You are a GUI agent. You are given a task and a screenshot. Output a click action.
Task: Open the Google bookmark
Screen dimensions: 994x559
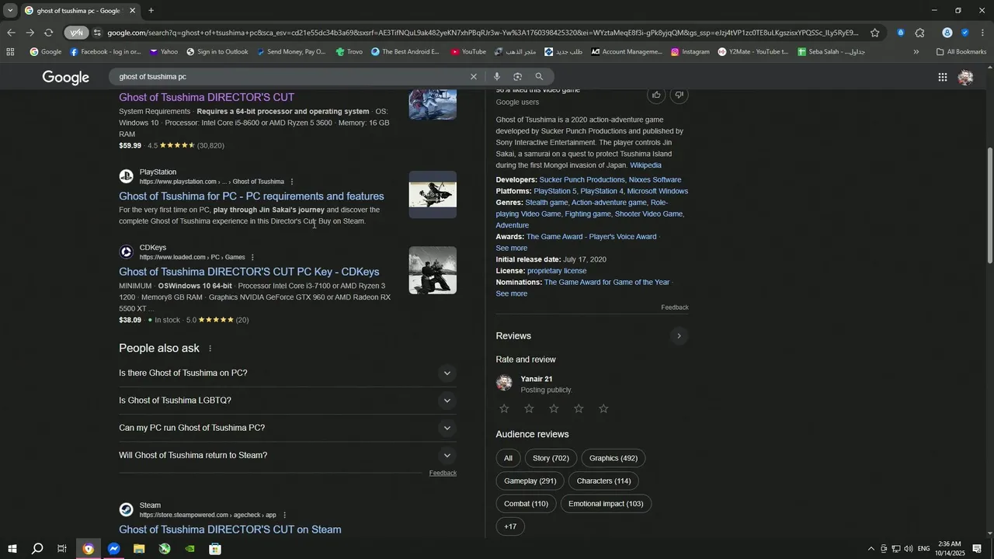(46, 52)
